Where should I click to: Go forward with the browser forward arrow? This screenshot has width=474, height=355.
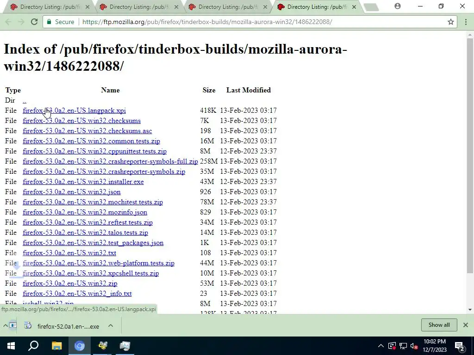coord(21,22)
